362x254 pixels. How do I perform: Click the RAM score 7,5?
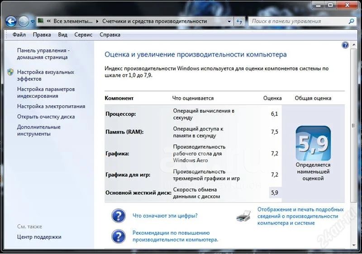pos(274,132)
